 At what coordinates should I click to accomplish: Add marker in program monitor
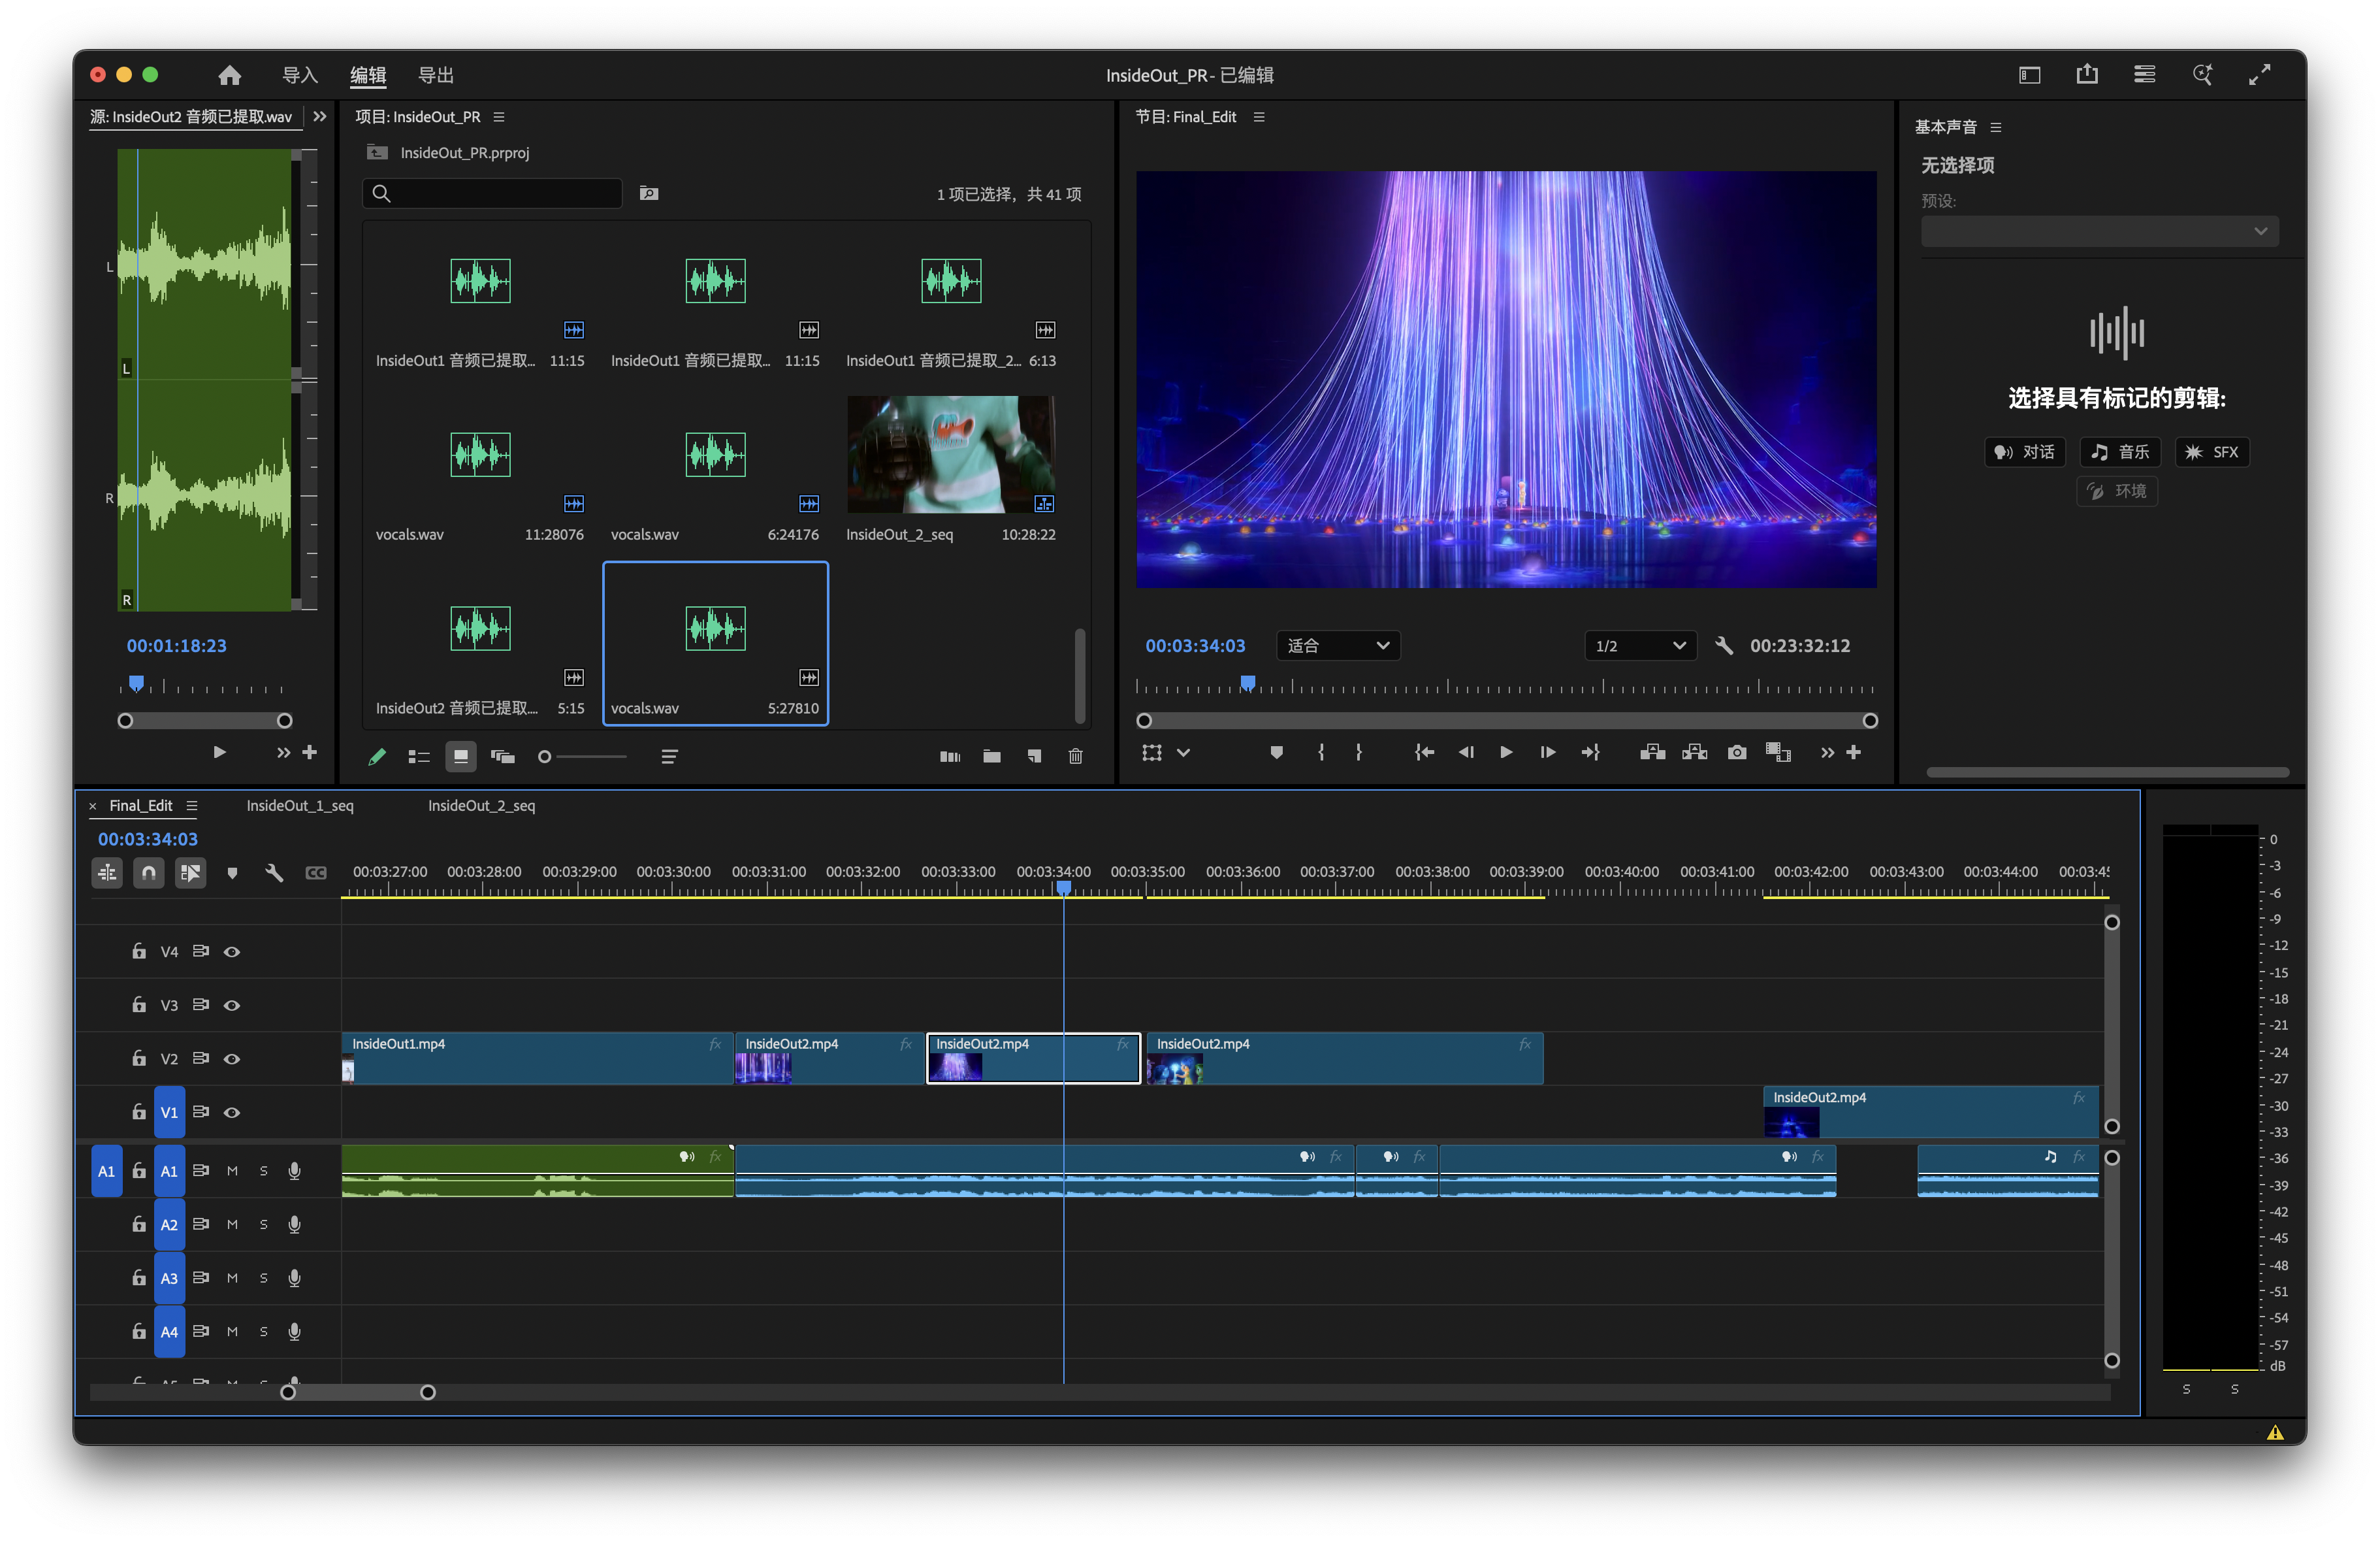pyautogui.click(x=1276, y=753)
